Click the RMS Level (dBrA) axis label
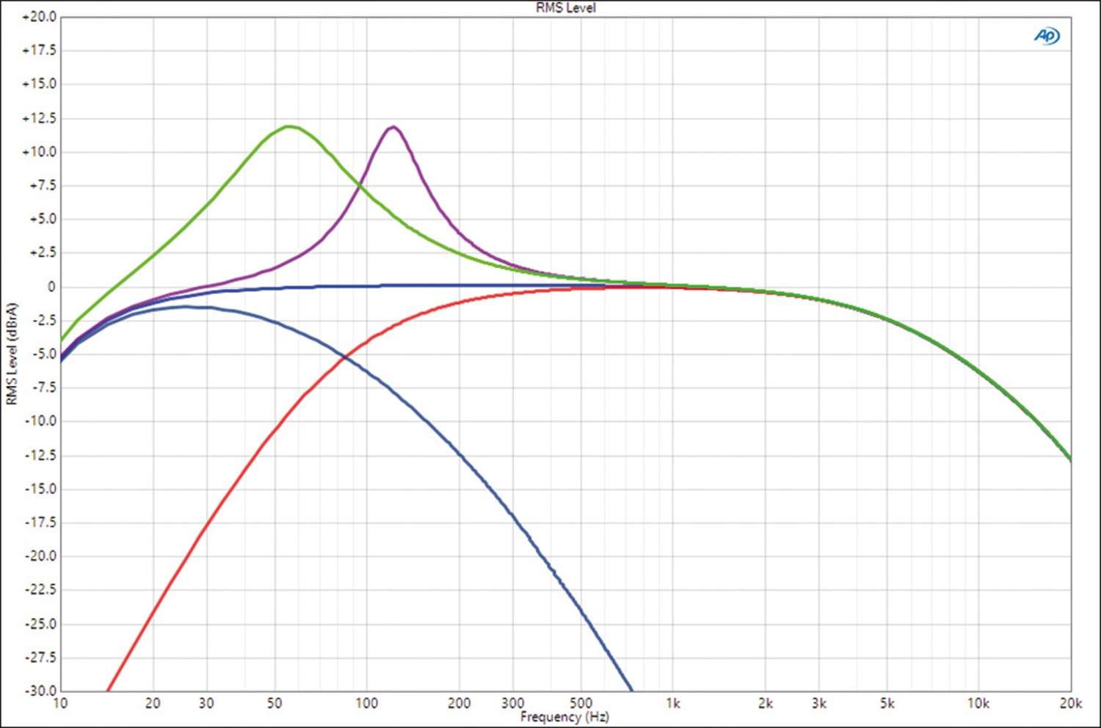The height and width of the screenshot is (728, 1101). click(x=12, y=354)
